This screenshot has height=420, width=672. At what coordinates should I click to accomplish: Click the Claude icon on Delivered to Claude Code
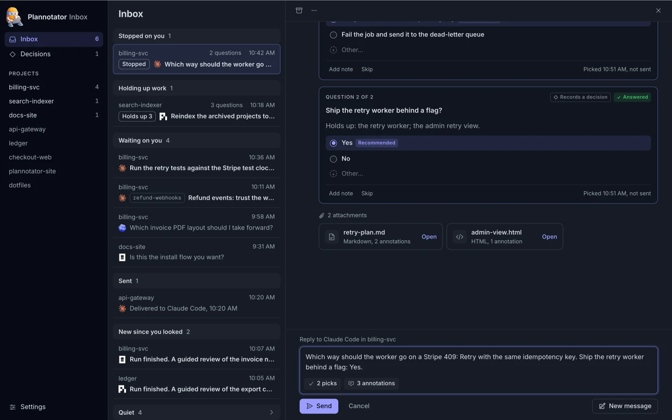(x=122, y=308)
